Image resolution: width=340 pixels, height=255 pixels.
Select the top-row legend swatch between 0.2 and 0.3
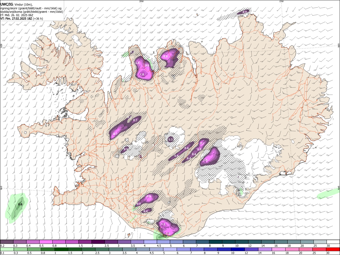click(7, 242)
